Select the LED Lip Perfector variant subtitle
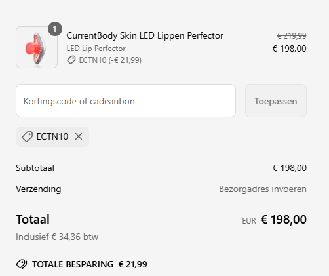The image size is (329, 276). [x=96, y=49]
